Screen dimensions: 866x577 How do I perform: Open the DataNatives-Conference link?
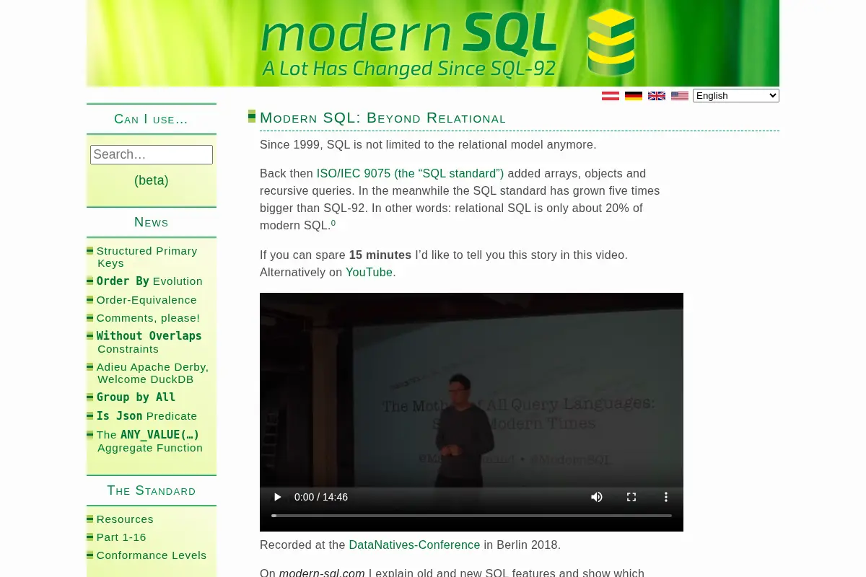[x=414, y=545]
